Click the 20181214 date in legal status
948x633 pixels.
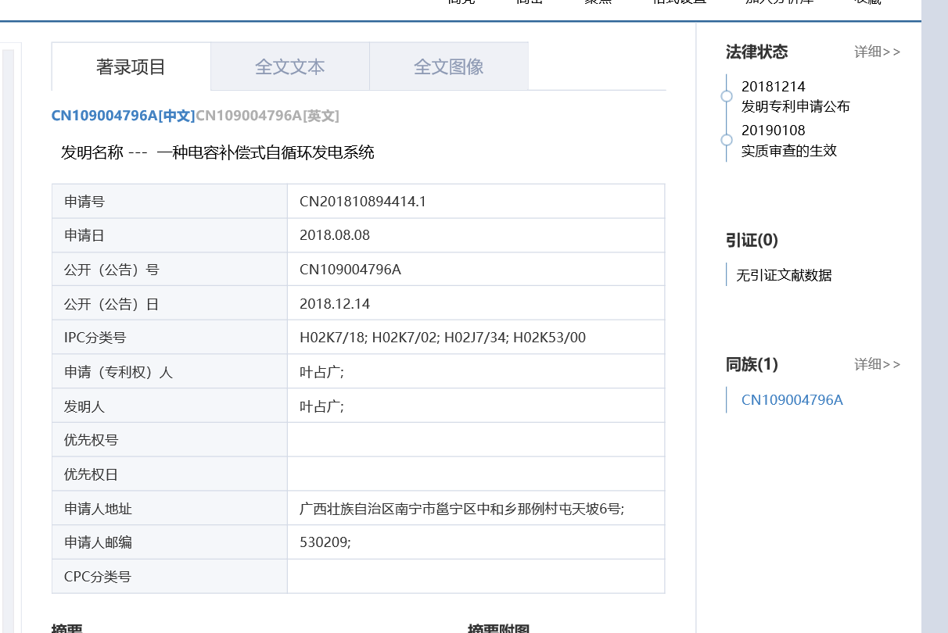click(x=773, y=87)
